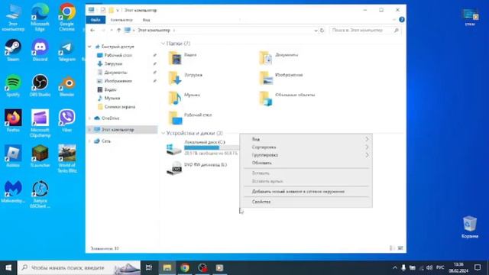Select the Blender desktop icon
This screenshot has width=489, height=275.
click(x=66, y=85)
